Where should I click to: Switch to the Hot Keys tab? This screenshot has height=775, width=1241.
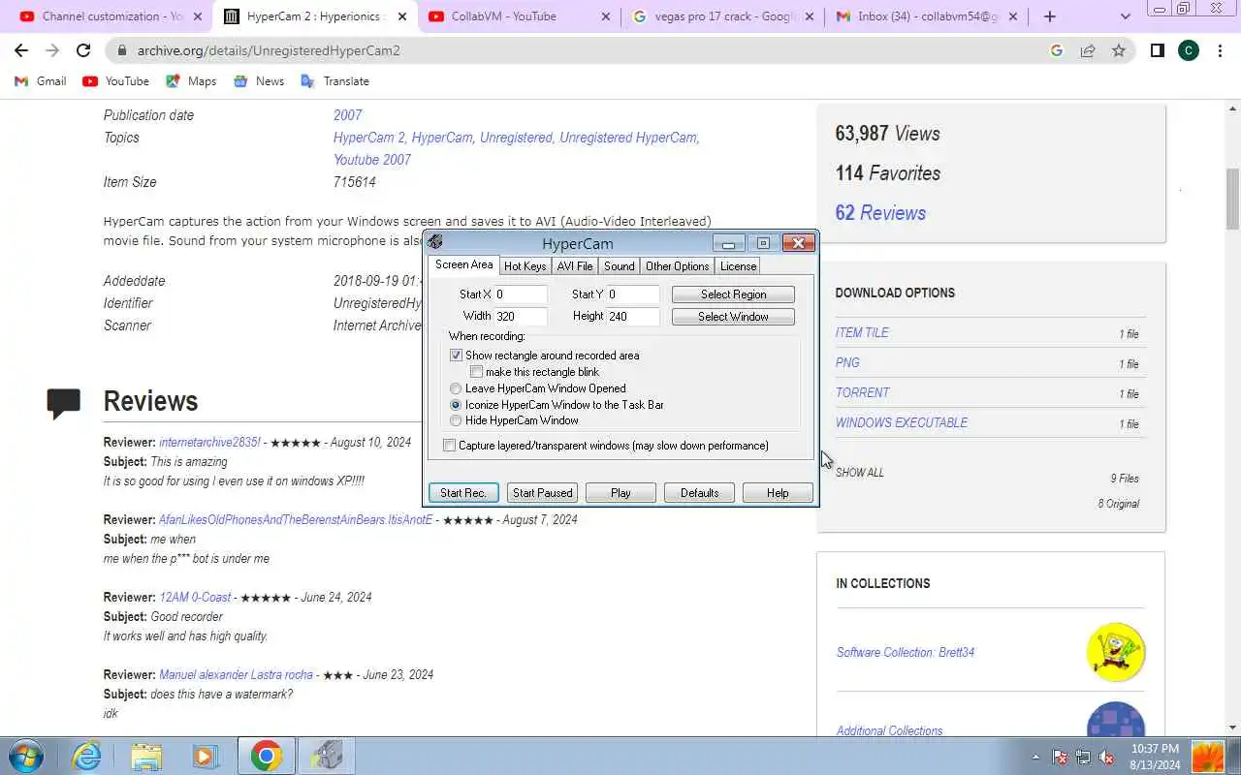tap(525, 266)
